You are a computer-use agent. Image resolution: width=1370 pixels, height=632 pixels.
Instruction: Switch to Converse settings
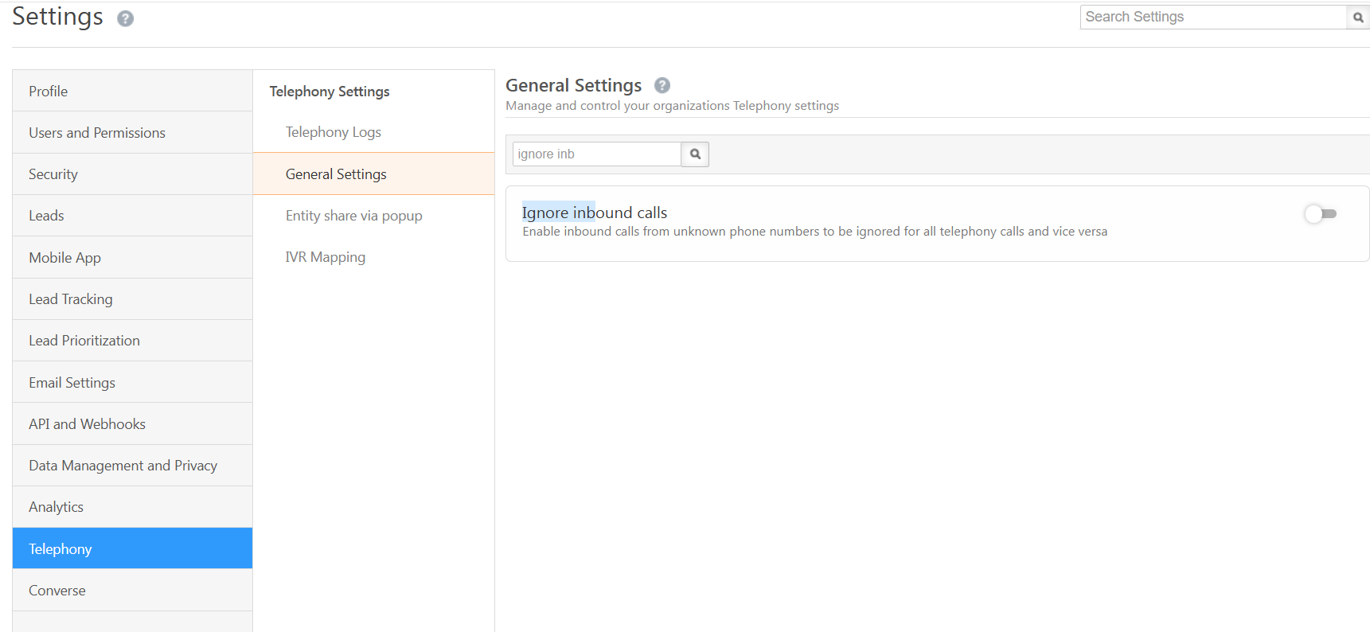pos(57,591)
